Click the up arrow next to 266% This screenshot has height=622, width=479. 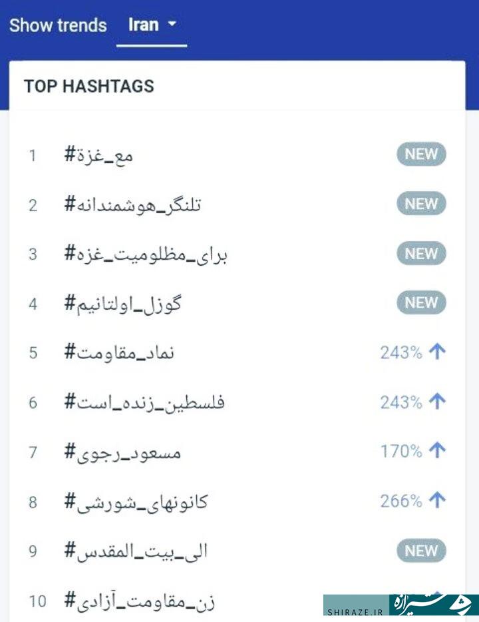(x=437, y=500)
